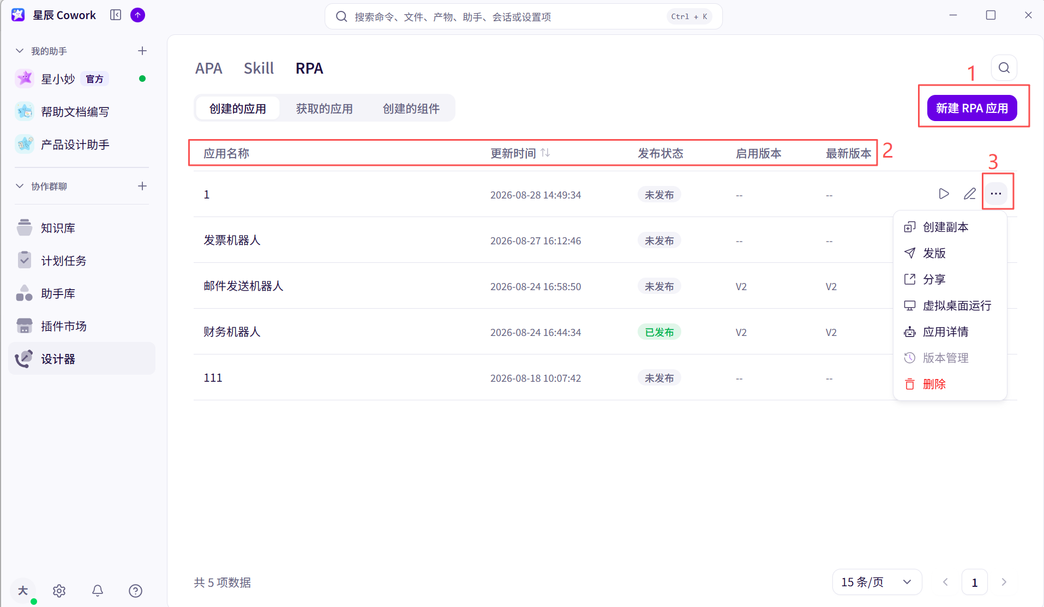The width and height of the screenshot is (1044, 607).
Task: Click the user avatar at sidebar bottom
Action: (23, 591)
